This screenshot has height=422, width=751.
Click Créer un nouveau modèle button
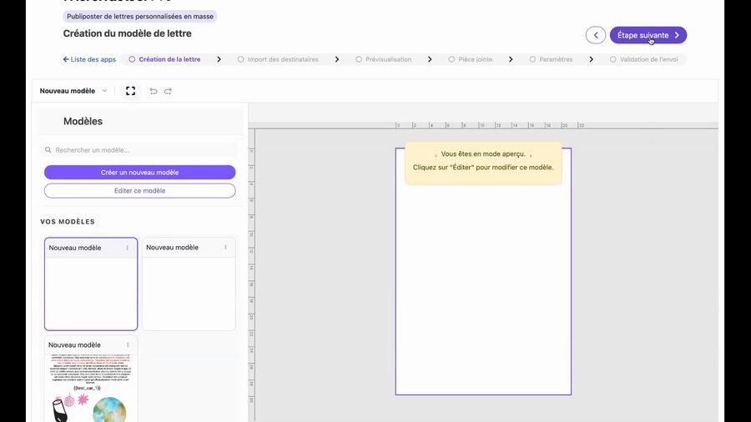tap(140, 173)
